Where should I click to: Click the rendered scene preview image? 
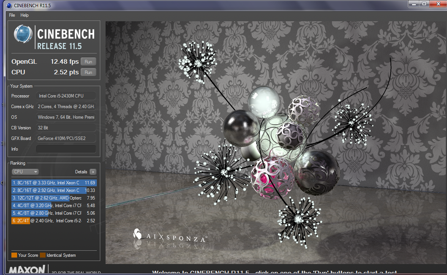(276, 142)
